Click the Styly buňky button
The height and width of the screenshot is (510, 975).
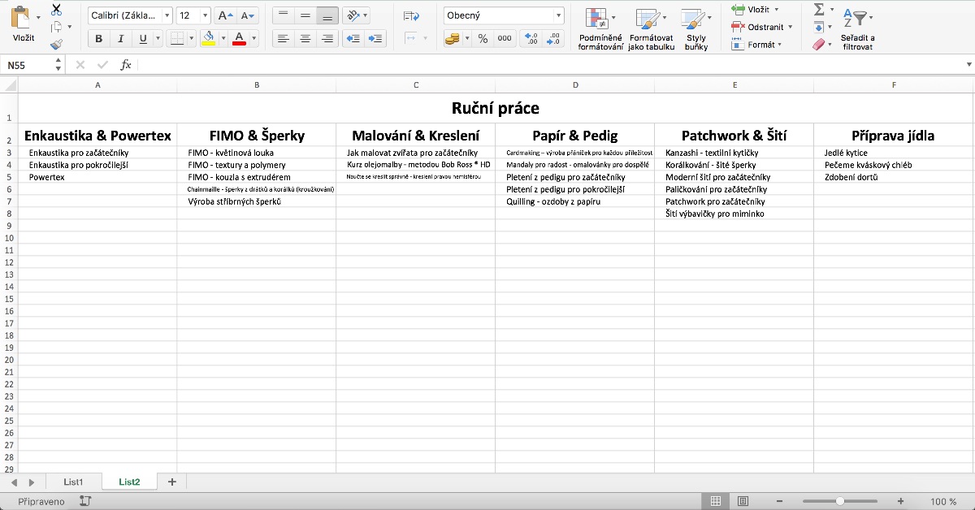point(695,27)
